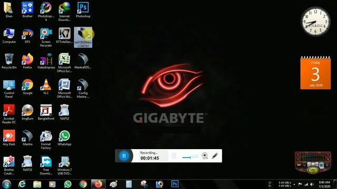Select the Mantra shortcut beside Any Desk

tap(27, 138)
